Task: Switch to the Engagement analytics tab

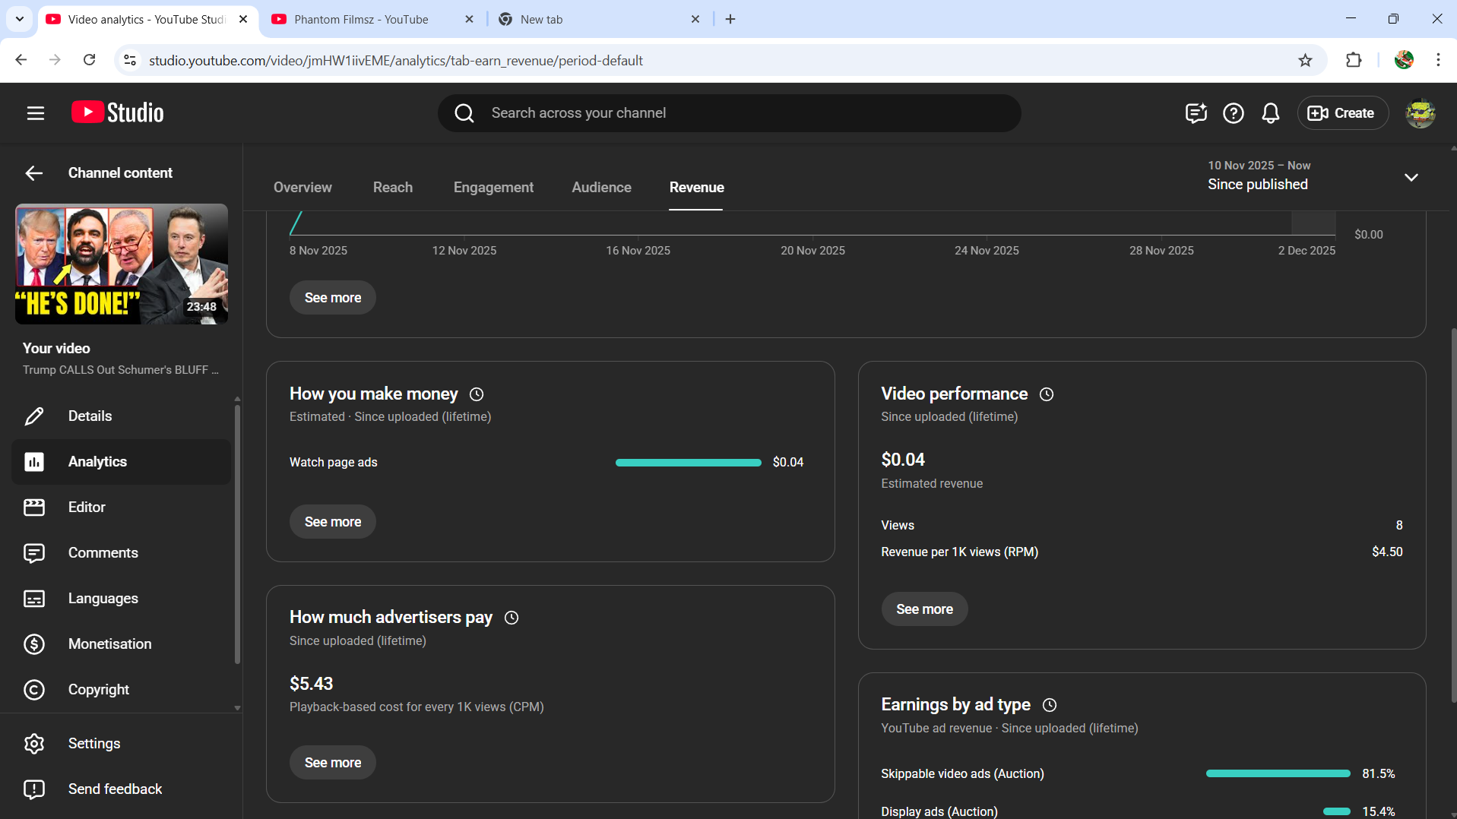Action: (493, 188)
